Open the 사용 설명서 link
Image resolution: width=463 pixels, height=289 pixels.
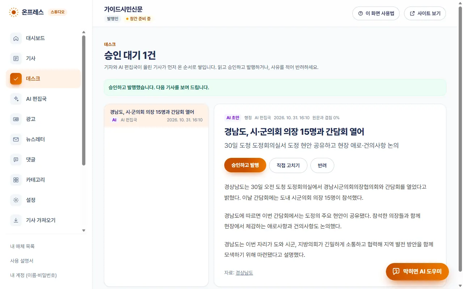point(22,261)
